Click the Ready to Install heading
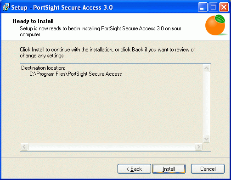 pos(33,21)
